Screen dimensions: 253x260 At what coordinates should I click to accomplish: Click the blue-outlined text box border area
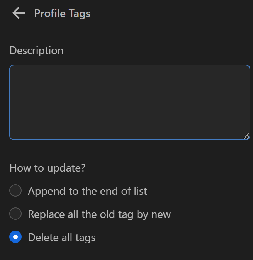pos(129,65)
